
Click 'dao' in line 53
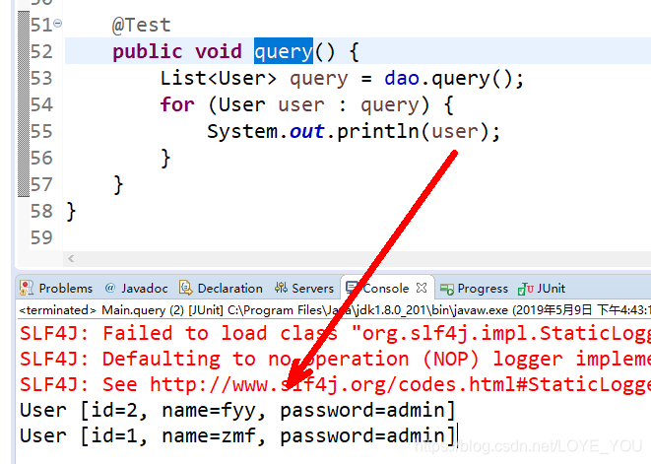402,78
